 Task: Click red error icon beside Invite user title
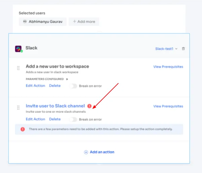pyautogui.click(x=89, y=106)
